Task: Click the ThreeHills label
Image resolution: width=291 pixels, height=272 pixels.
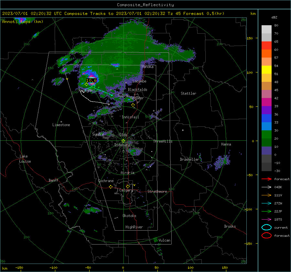Action: coord(163,141)
